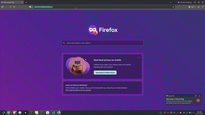Dismiss the Firefox Focus promo card
Screen dimensions: 205x115
click(x=138, y=57)
